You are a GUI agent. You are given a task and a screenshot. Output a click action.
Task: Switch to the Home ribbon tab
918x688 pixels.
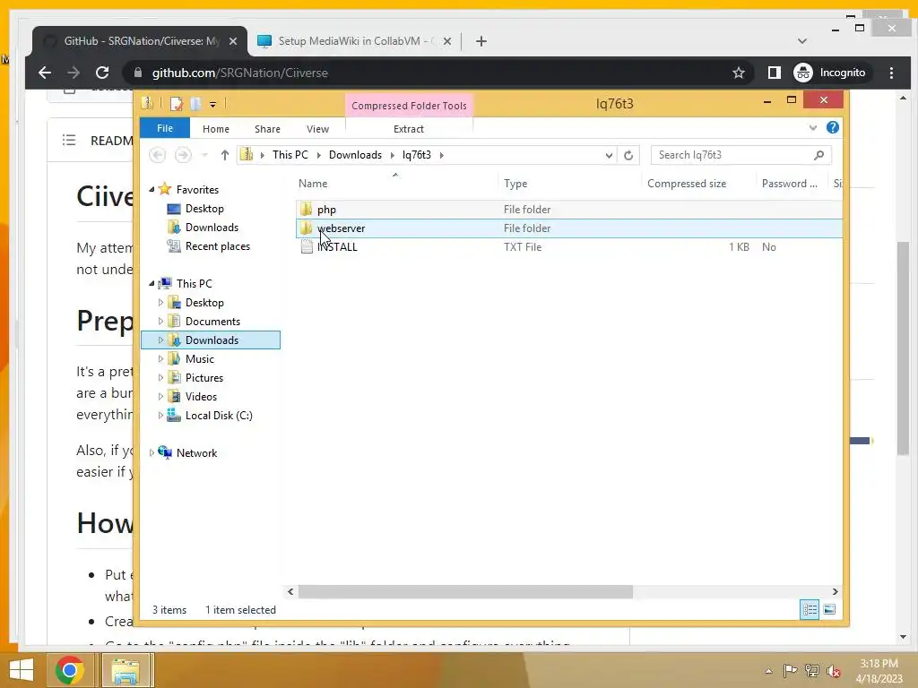pos(216,129)
